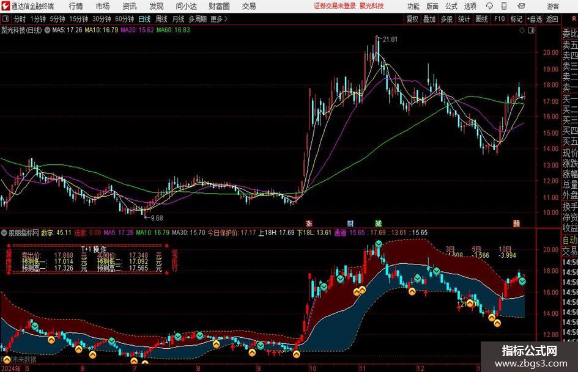Click the 用到未来数据 notice text
This screenshot has height=372, width=578.
click(x=19, y=359)
